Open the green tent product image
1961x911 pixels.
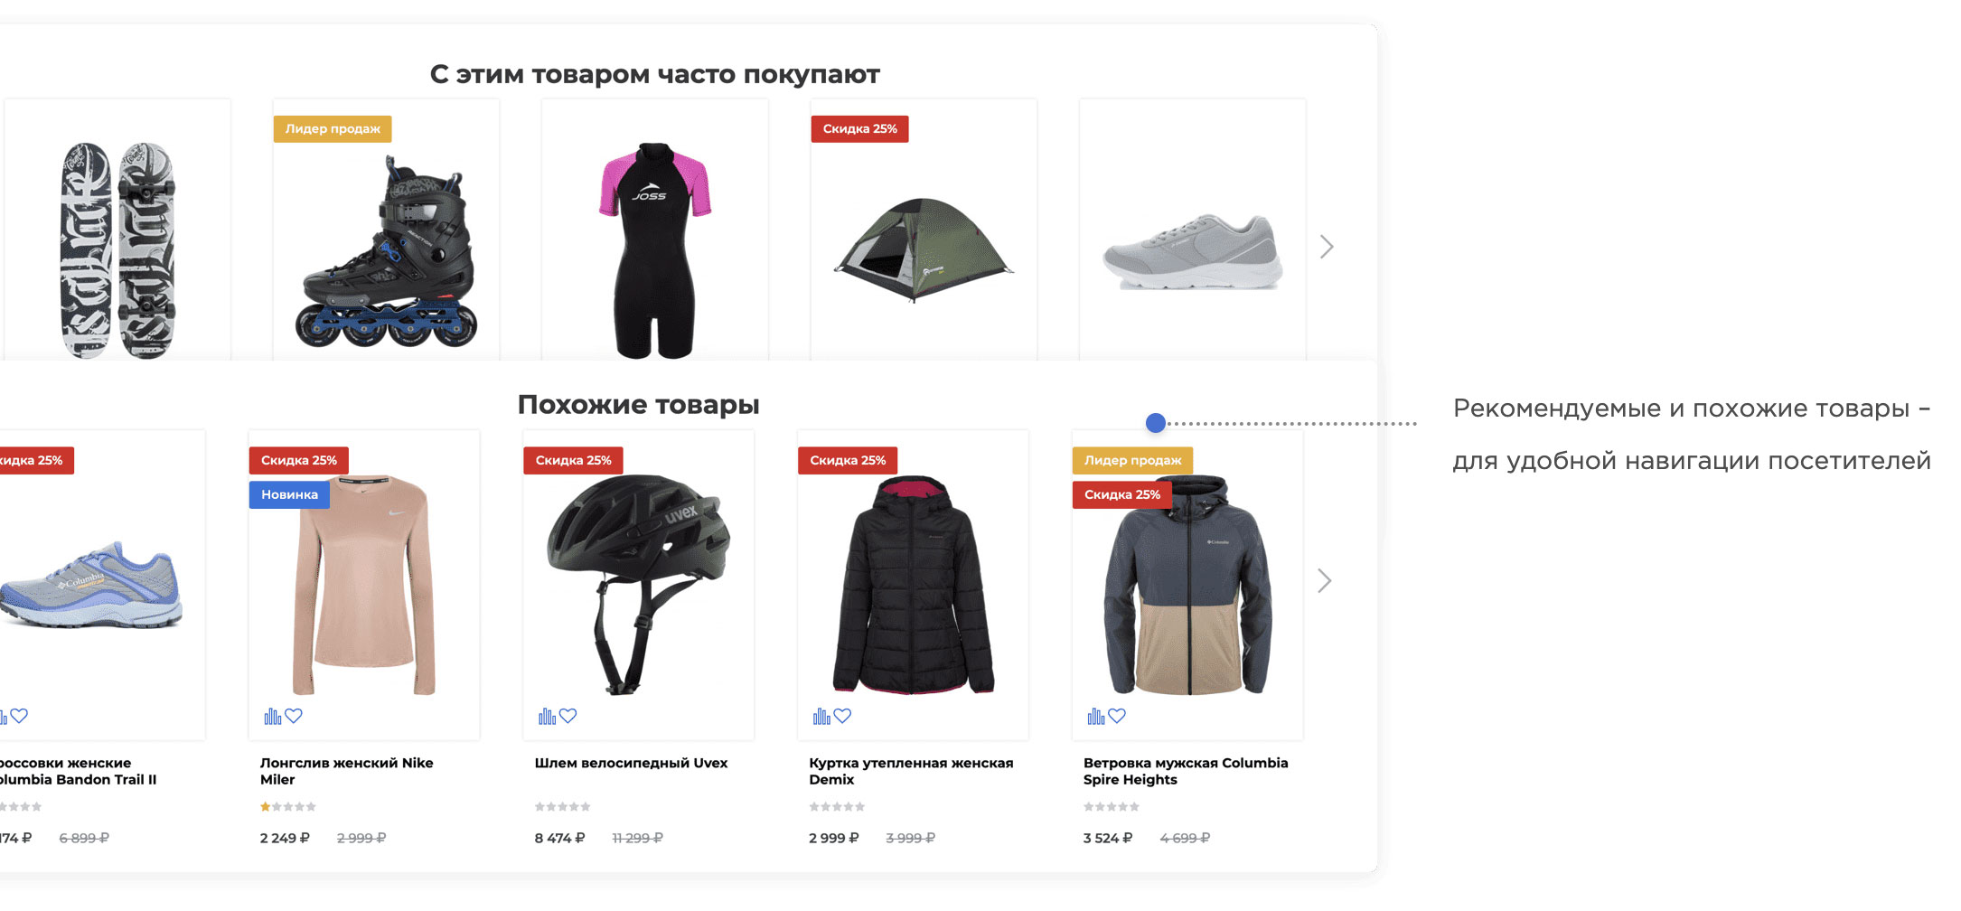pyautogui.click(x=923, y=249)
